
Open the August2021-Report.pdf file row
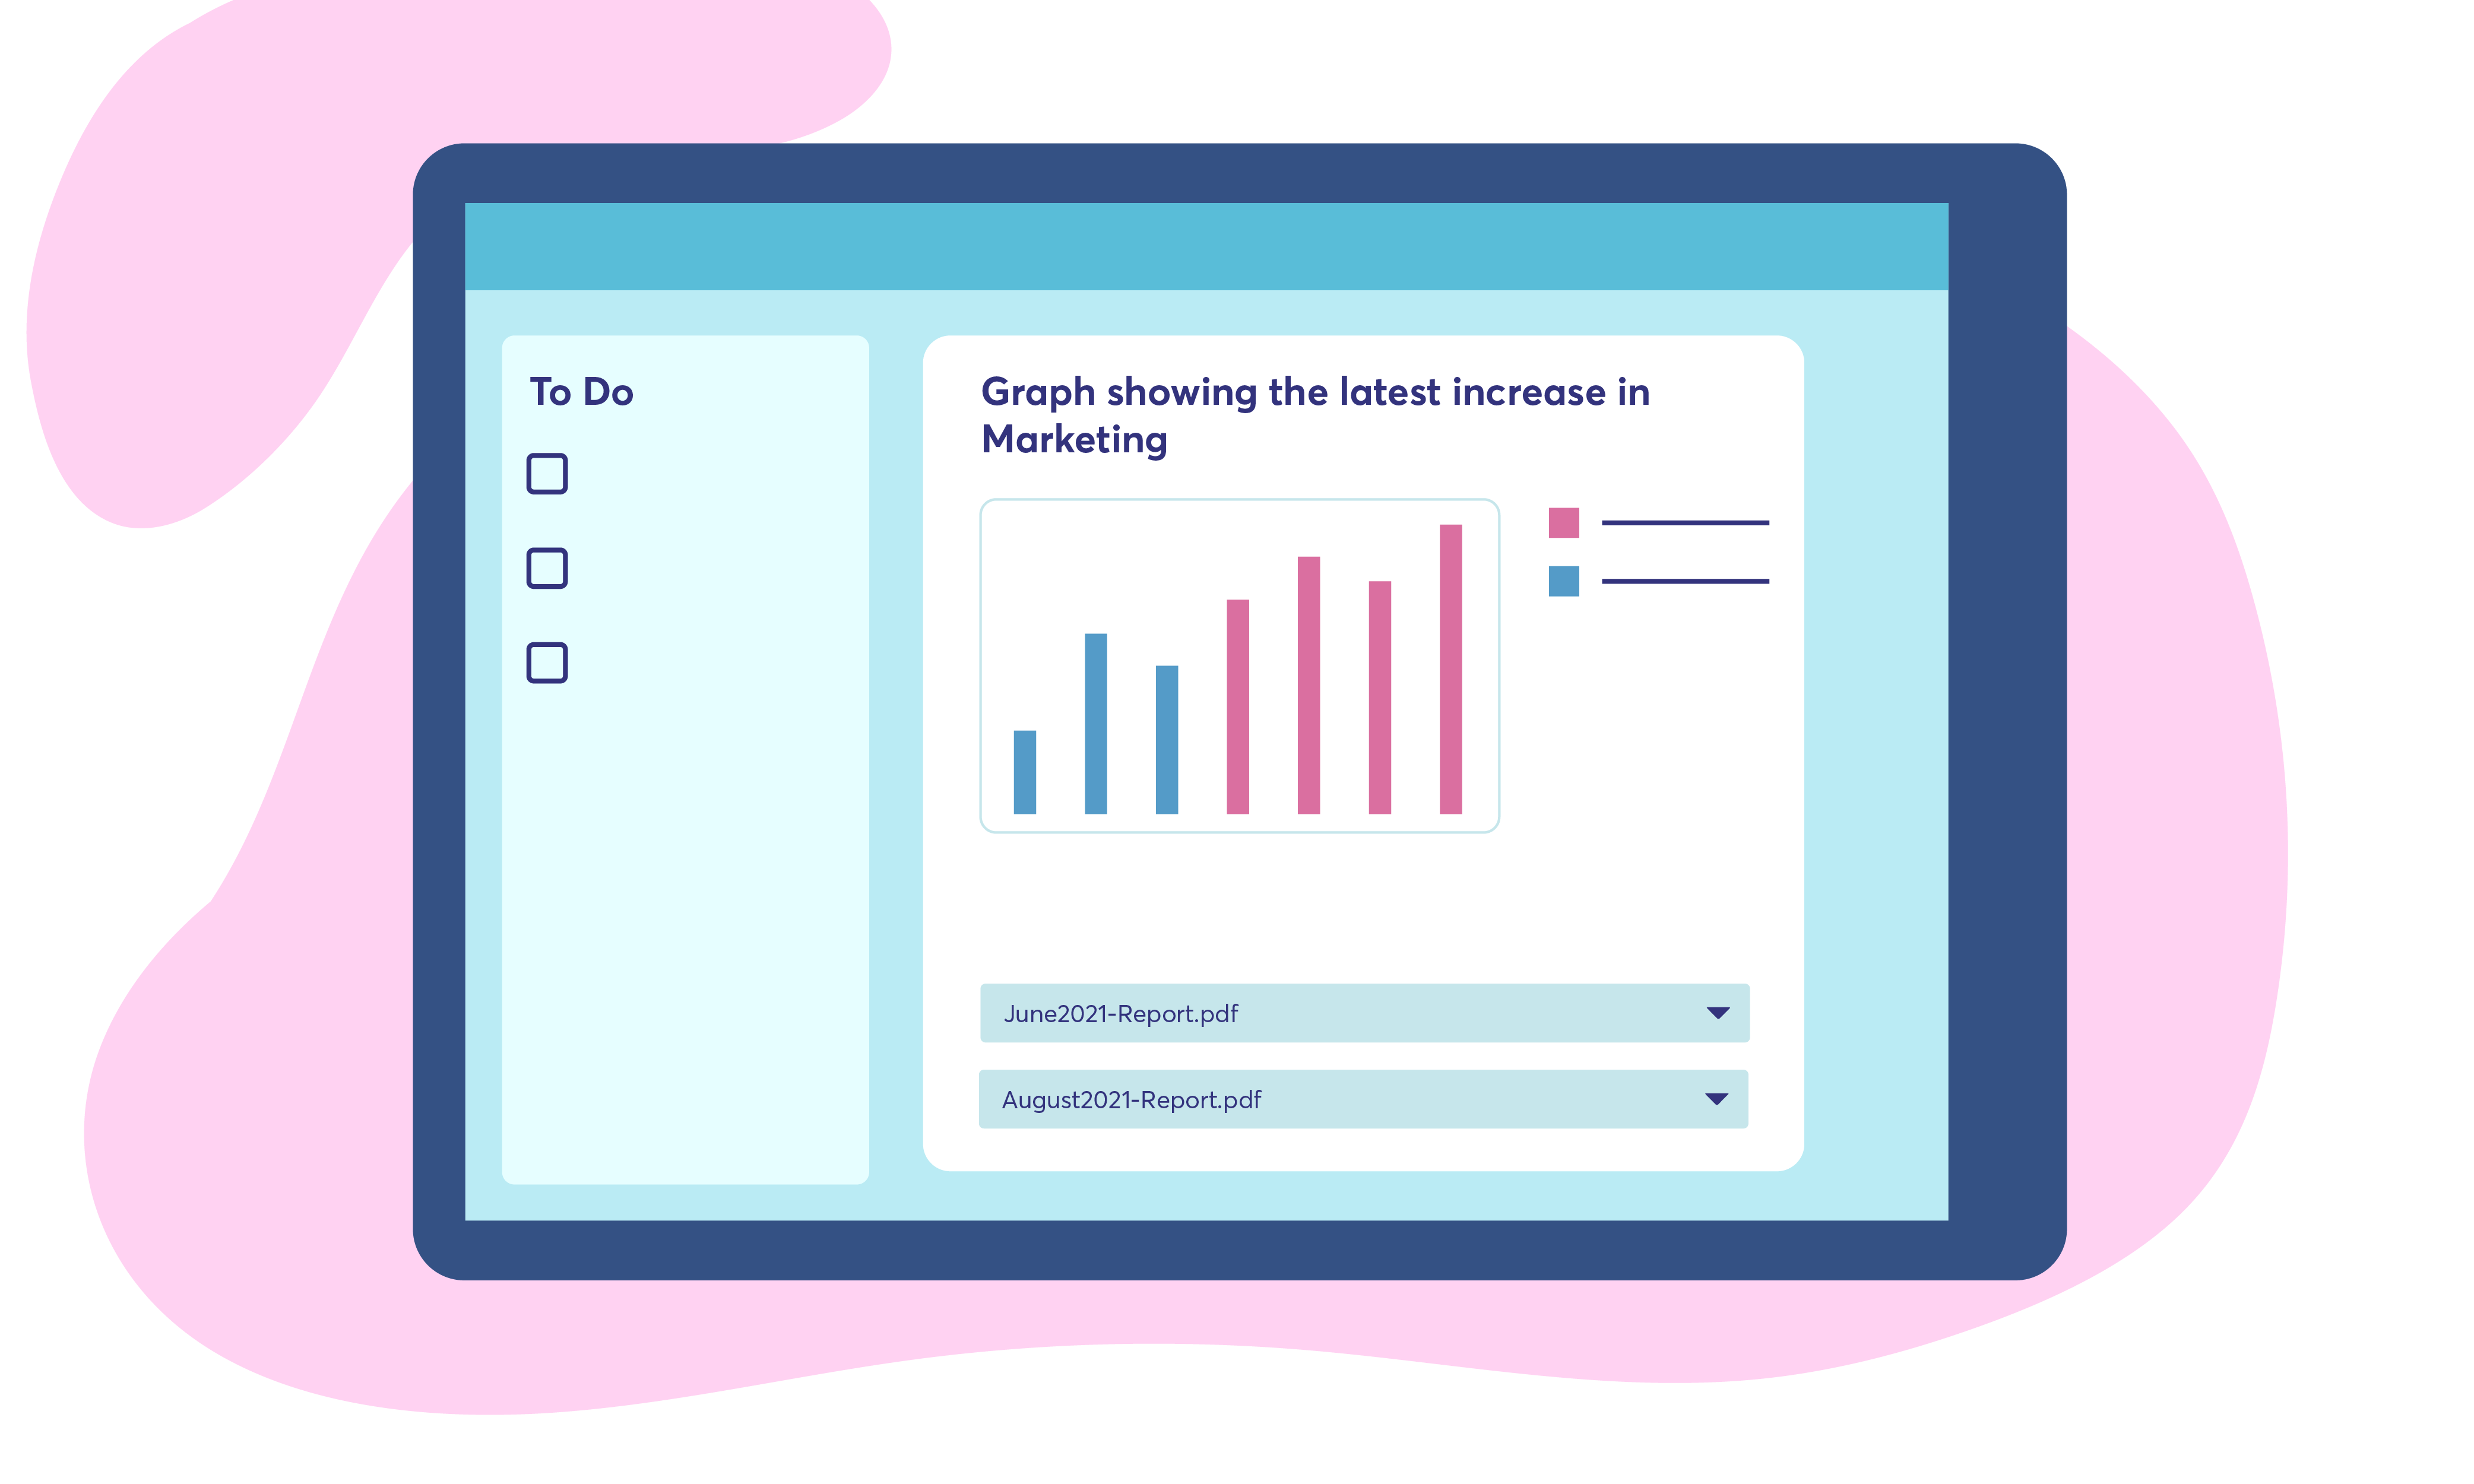[x=1131, y=1100]
